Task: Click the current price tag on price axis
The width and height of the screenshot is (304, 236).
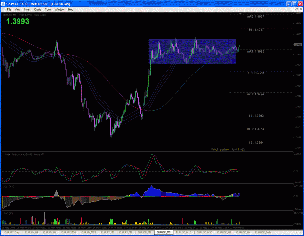Action: [298, 45]
